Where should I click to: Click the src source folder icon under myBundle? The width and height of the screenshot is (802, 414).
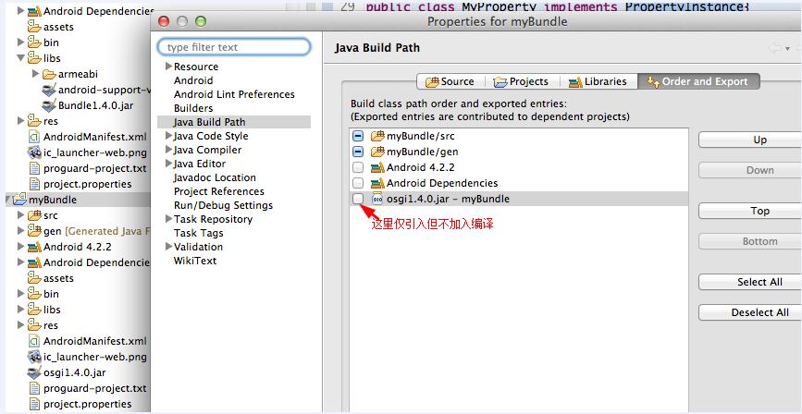tap(34, 215)
